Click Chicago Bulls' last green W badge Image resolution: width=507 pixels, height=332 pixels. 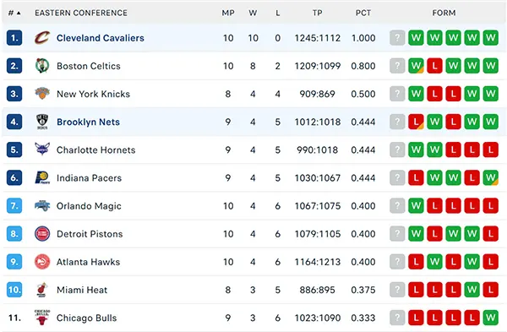coord(490,318)
